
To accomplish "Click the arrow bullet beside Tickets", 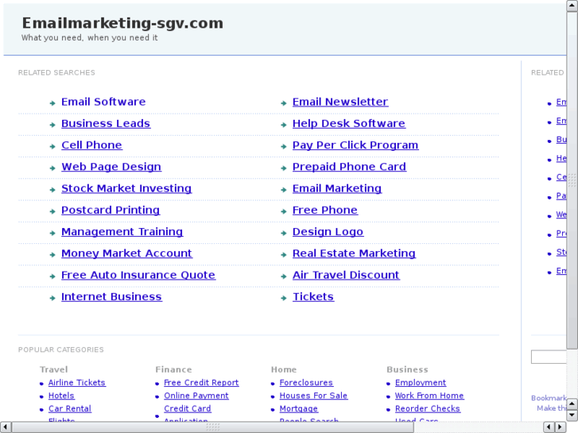I will click(283, 297).
